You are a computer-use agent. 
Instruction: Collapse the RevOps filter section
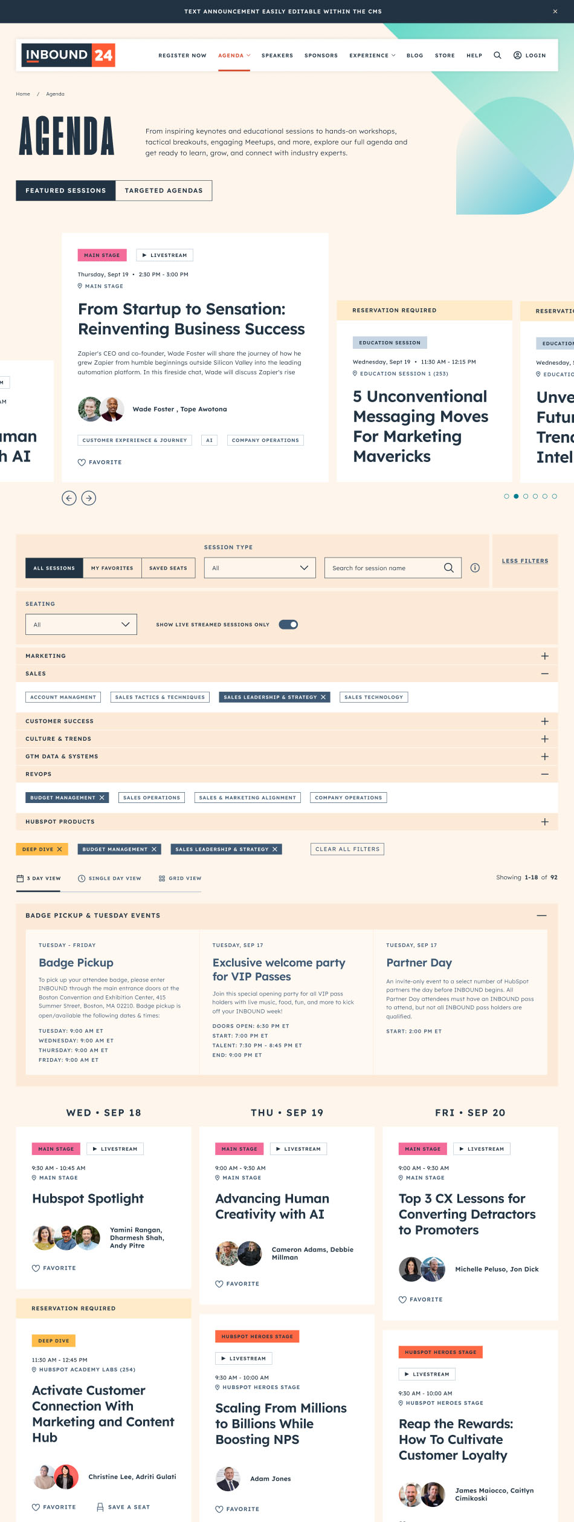[x=545, y=774]
